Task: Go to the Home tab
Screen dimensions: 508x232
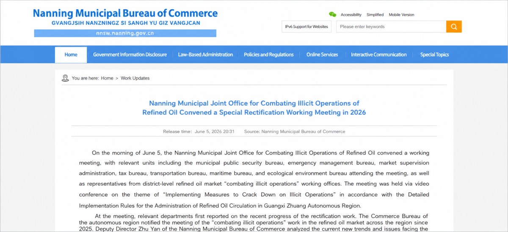Action: click(x=71, y=55)
